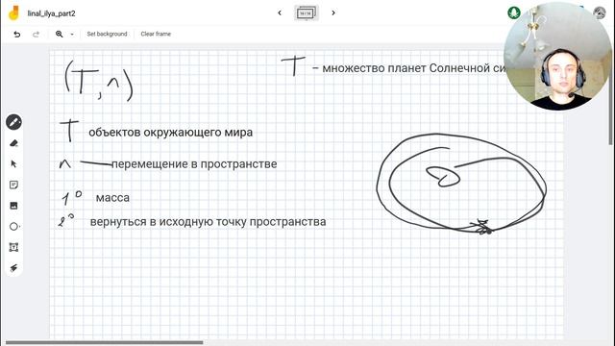Click the green microphone indicator icon
This screenshot has width=615, height=346.
point(514,12)
